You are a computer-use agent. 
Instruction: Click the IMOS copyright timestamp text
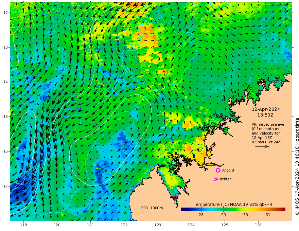(297, 166)
